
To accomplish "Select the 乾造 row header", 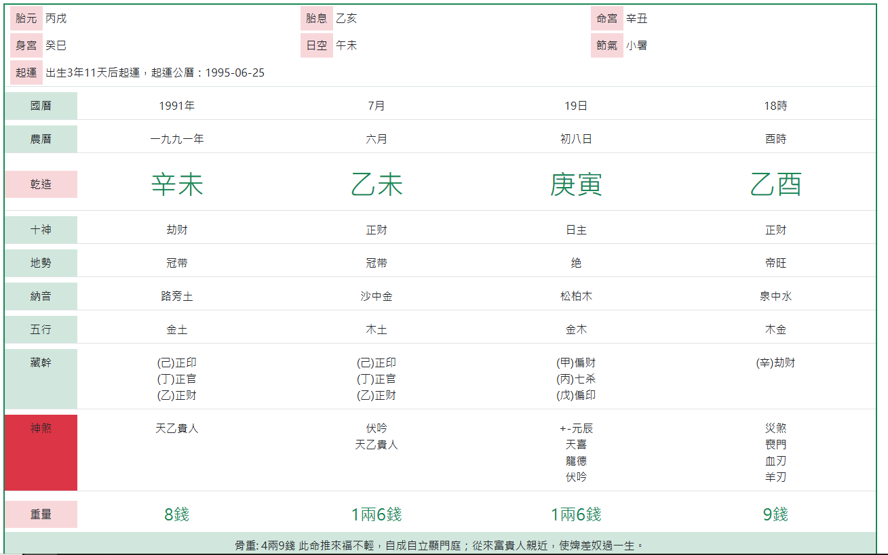I will click(x=41, y=184).
